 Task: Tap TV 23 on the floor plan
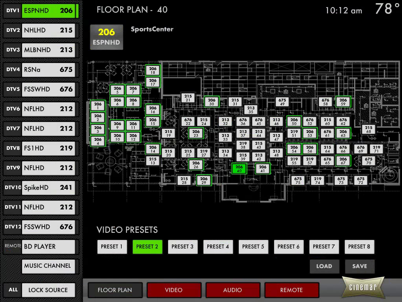[x=196, y=133]
